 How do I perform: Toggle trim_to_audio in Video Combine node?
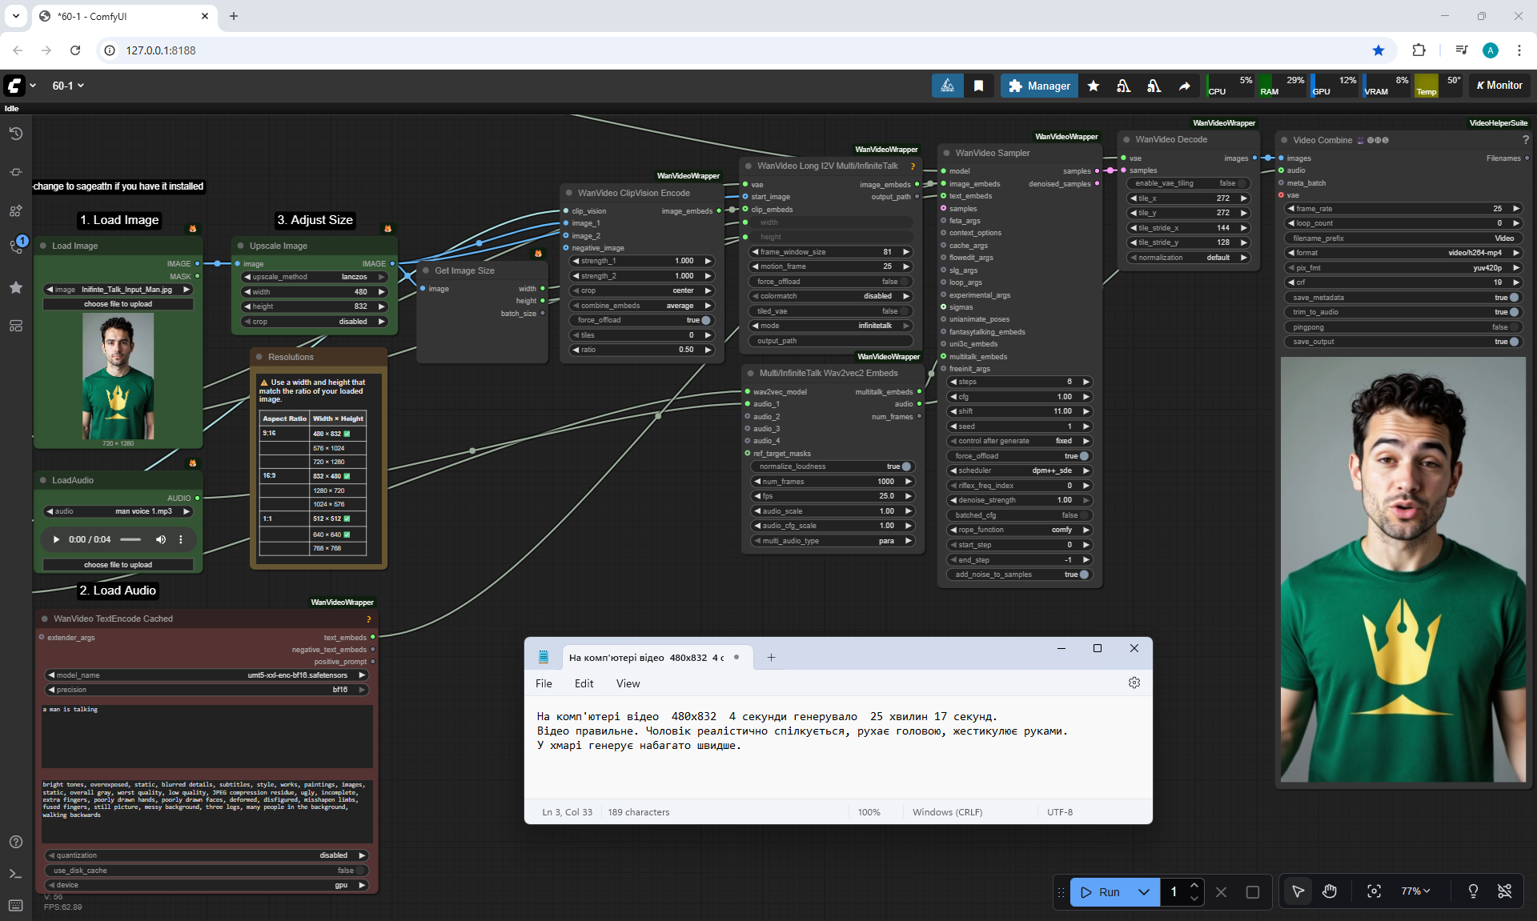point(1513,312)
